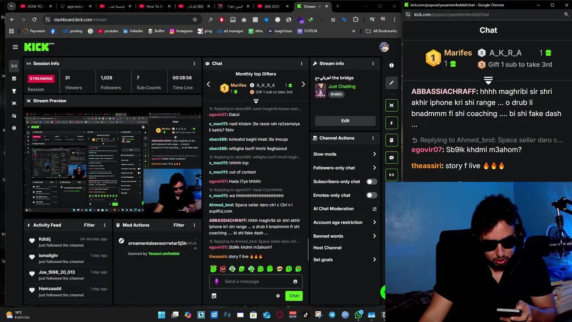The width and height of the screenshot is (572, 322).
Task: Open AI Chat Moderation external link
Action: pyautogui.click(x=374, y=209)
